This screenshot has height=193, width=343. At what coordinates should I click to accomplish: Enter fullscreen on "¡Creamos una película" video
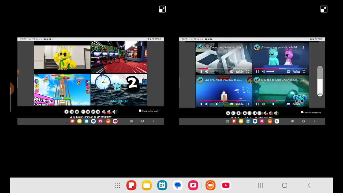[304, 72]
